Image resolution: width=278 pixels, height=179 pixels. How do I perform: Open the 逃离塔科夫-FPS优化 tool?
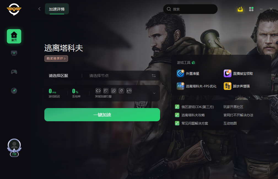tap(196, 86)
